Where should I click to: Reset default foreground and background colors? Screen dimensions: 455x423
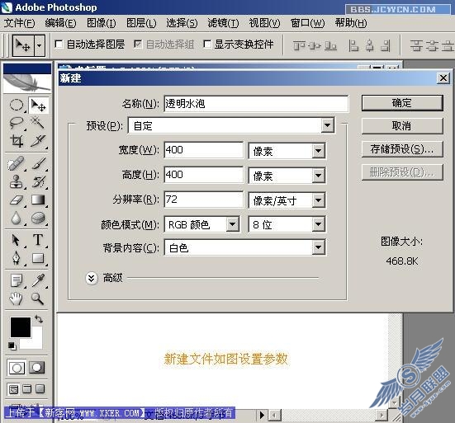point(12,346)
